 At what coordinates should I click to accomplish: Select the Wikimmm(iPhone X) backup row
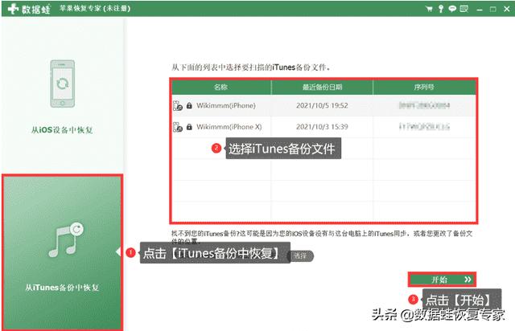[323, 127]
